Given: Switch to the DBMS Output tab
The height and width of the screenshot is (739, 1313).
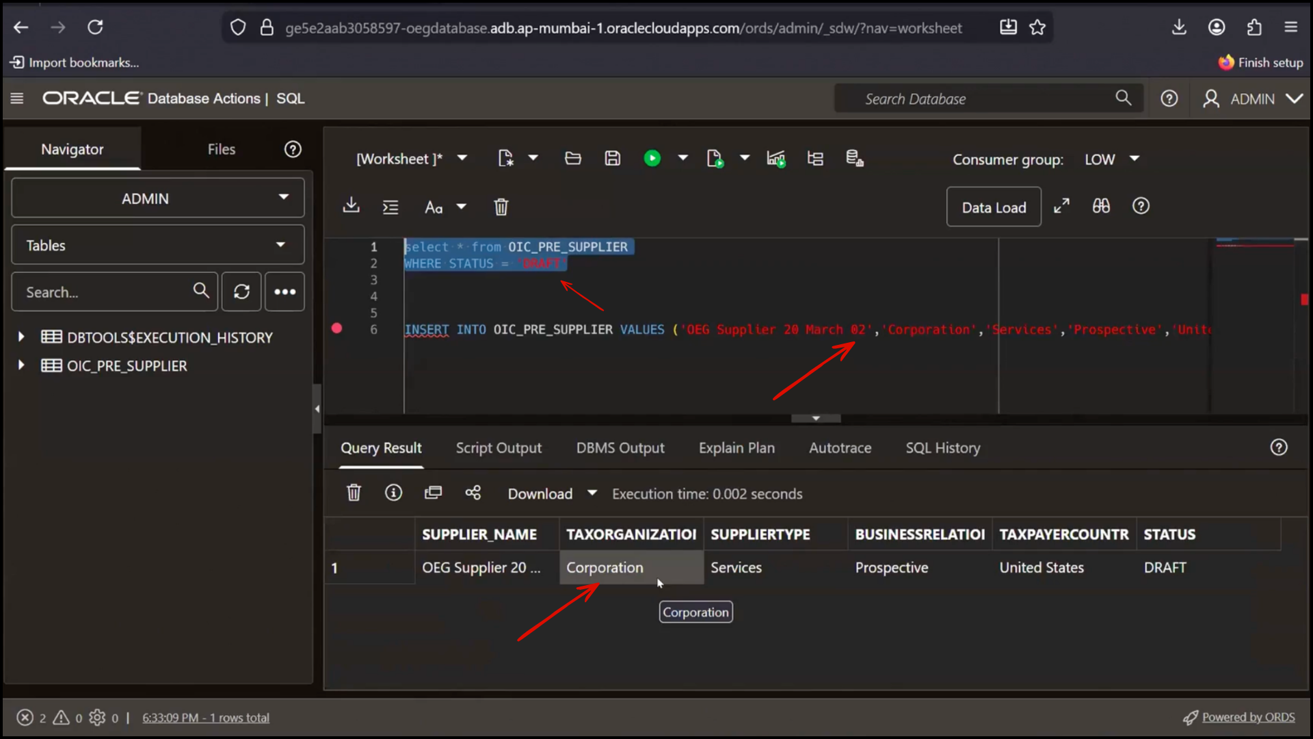Looking at the screenshot, I should tap(620, 448).
